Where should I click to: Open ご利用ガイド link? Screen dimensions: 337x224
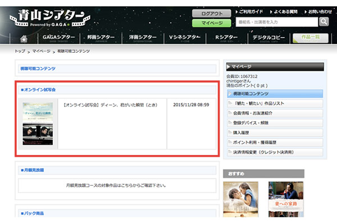(x=249, y=12)
